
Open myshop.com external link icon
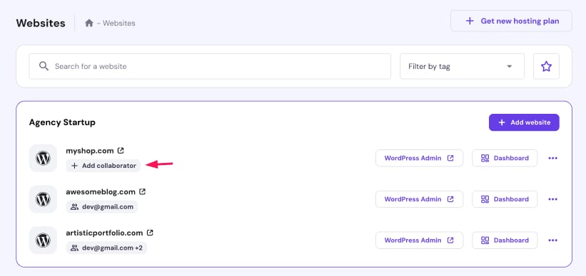pyautogui.click(x=121, y=151)
